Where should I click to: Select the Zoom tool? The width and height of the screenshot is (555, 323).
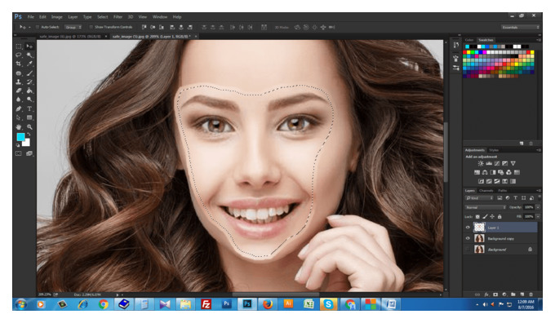(x=29, y=127)
